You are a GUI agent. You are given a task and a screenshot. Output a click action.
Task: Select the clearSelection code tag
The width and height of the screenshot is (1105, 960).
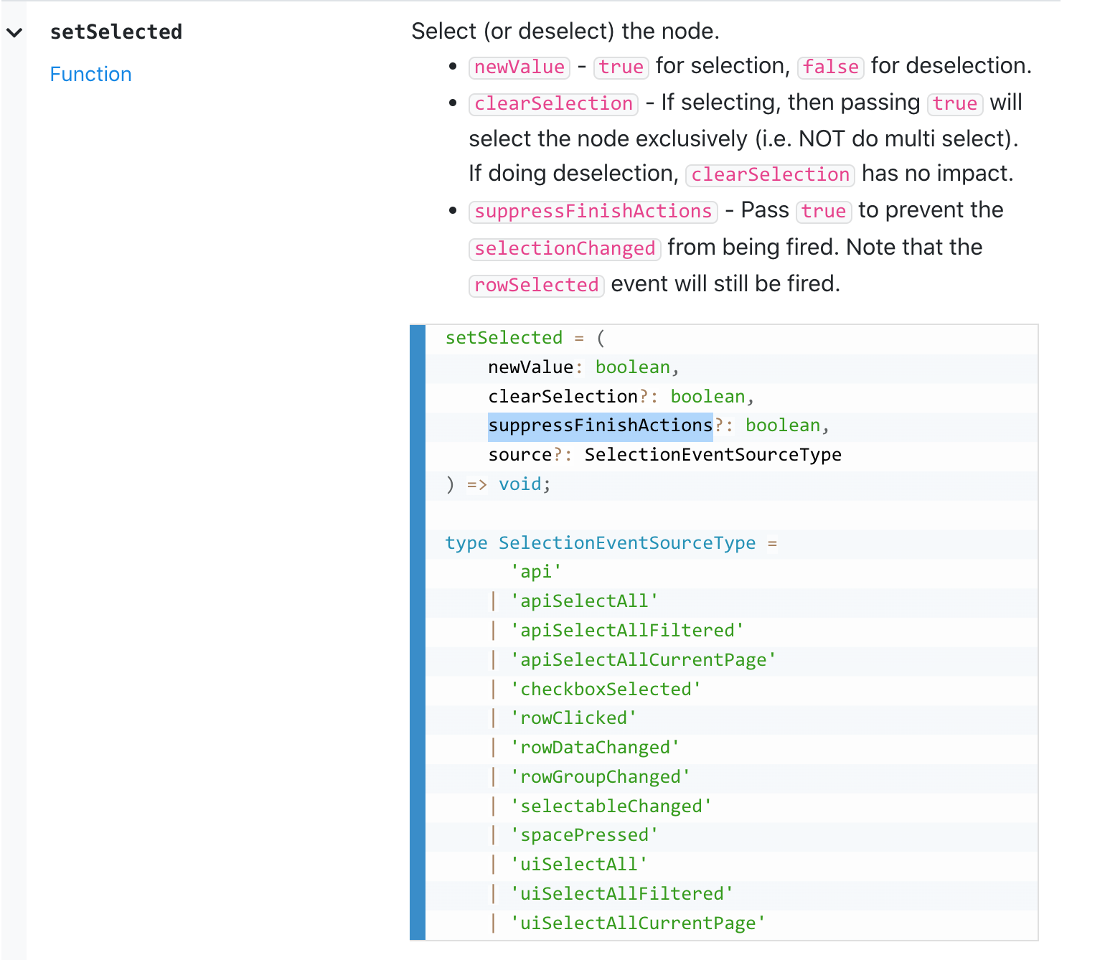pyautogui.click(x=552, y=103)
